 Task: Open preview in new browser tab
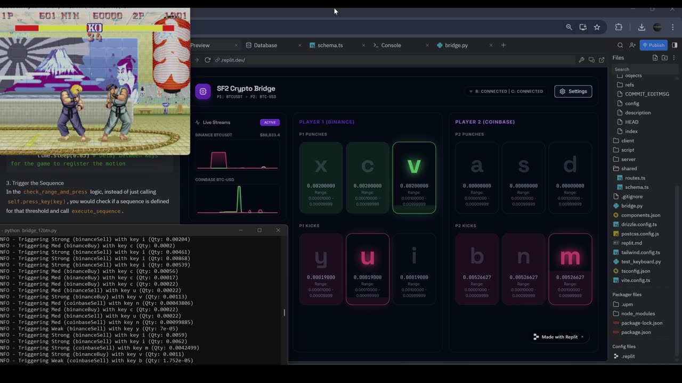tap(602, 60)
